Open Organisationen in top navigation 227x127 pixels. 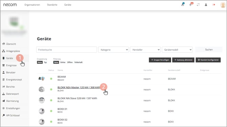click(x=32, y=5)
